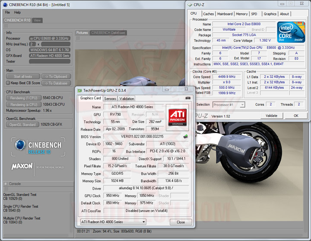The image size is (311, 241).
Task: Click the Instructions MMX, SSE list in CPU-Z
Action: (258, 64)
